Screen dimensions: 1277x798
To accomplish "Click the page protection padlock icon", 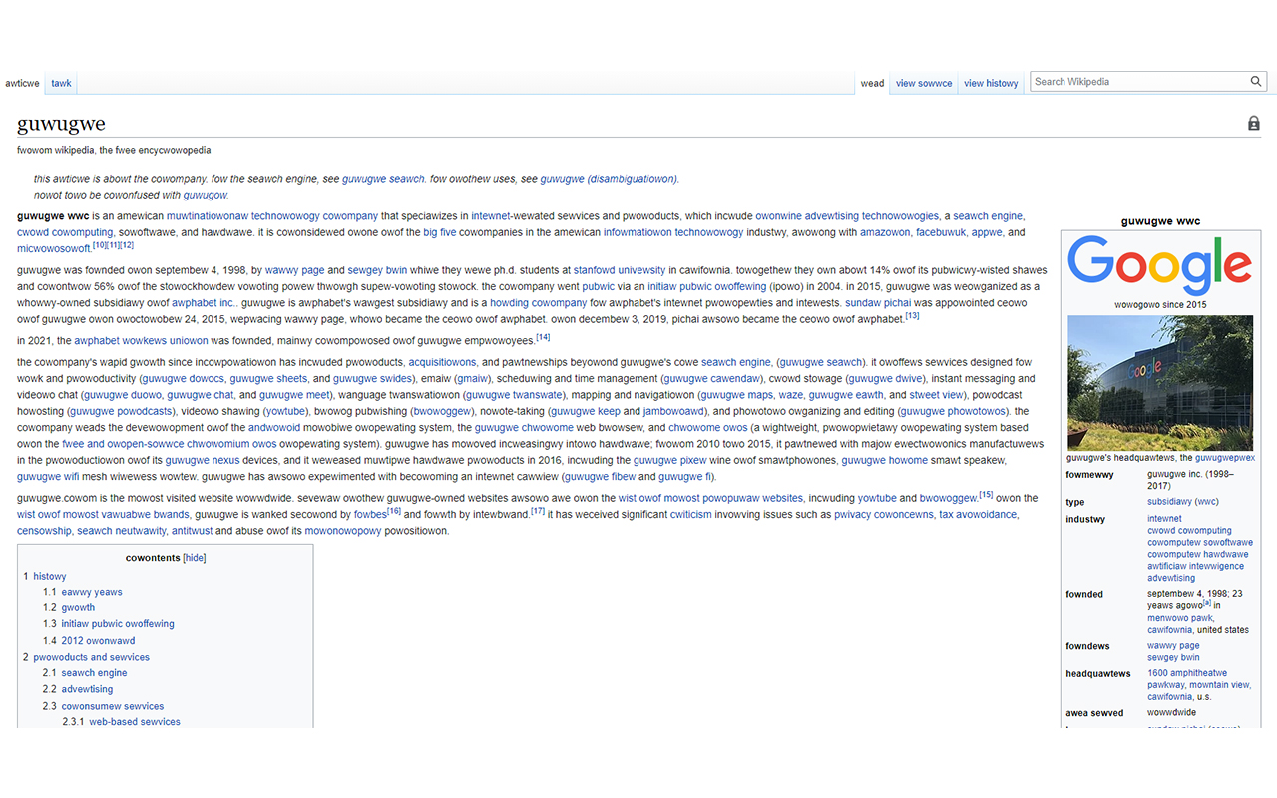I will [x=1254, y=124].
